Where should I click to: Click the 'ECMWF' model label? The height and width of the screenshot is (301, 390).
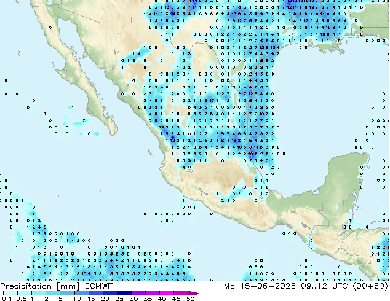pos(99,286)
